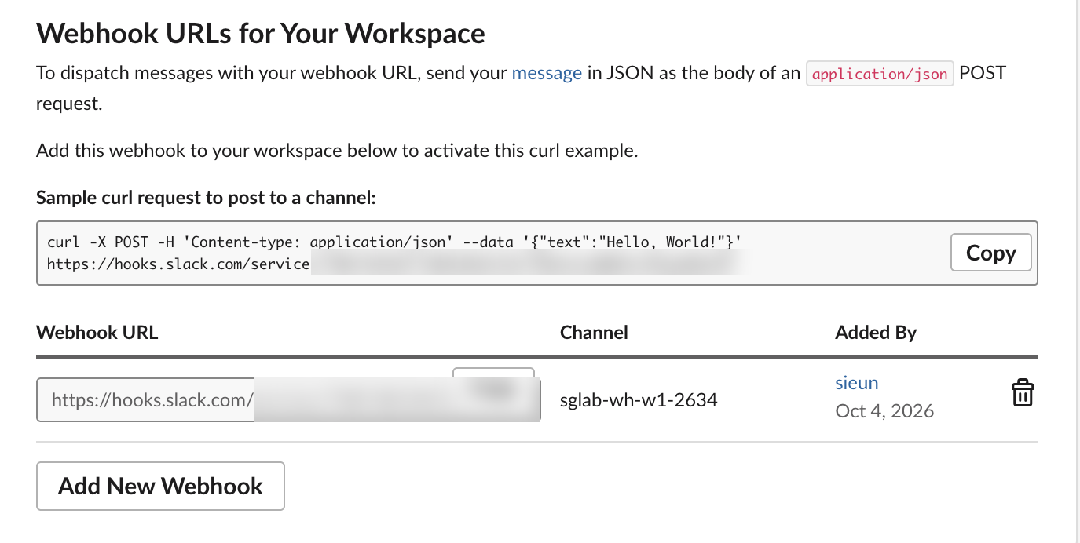Click the Channel column header
This screenshot has height=543, width=1080.
[594, 333]
